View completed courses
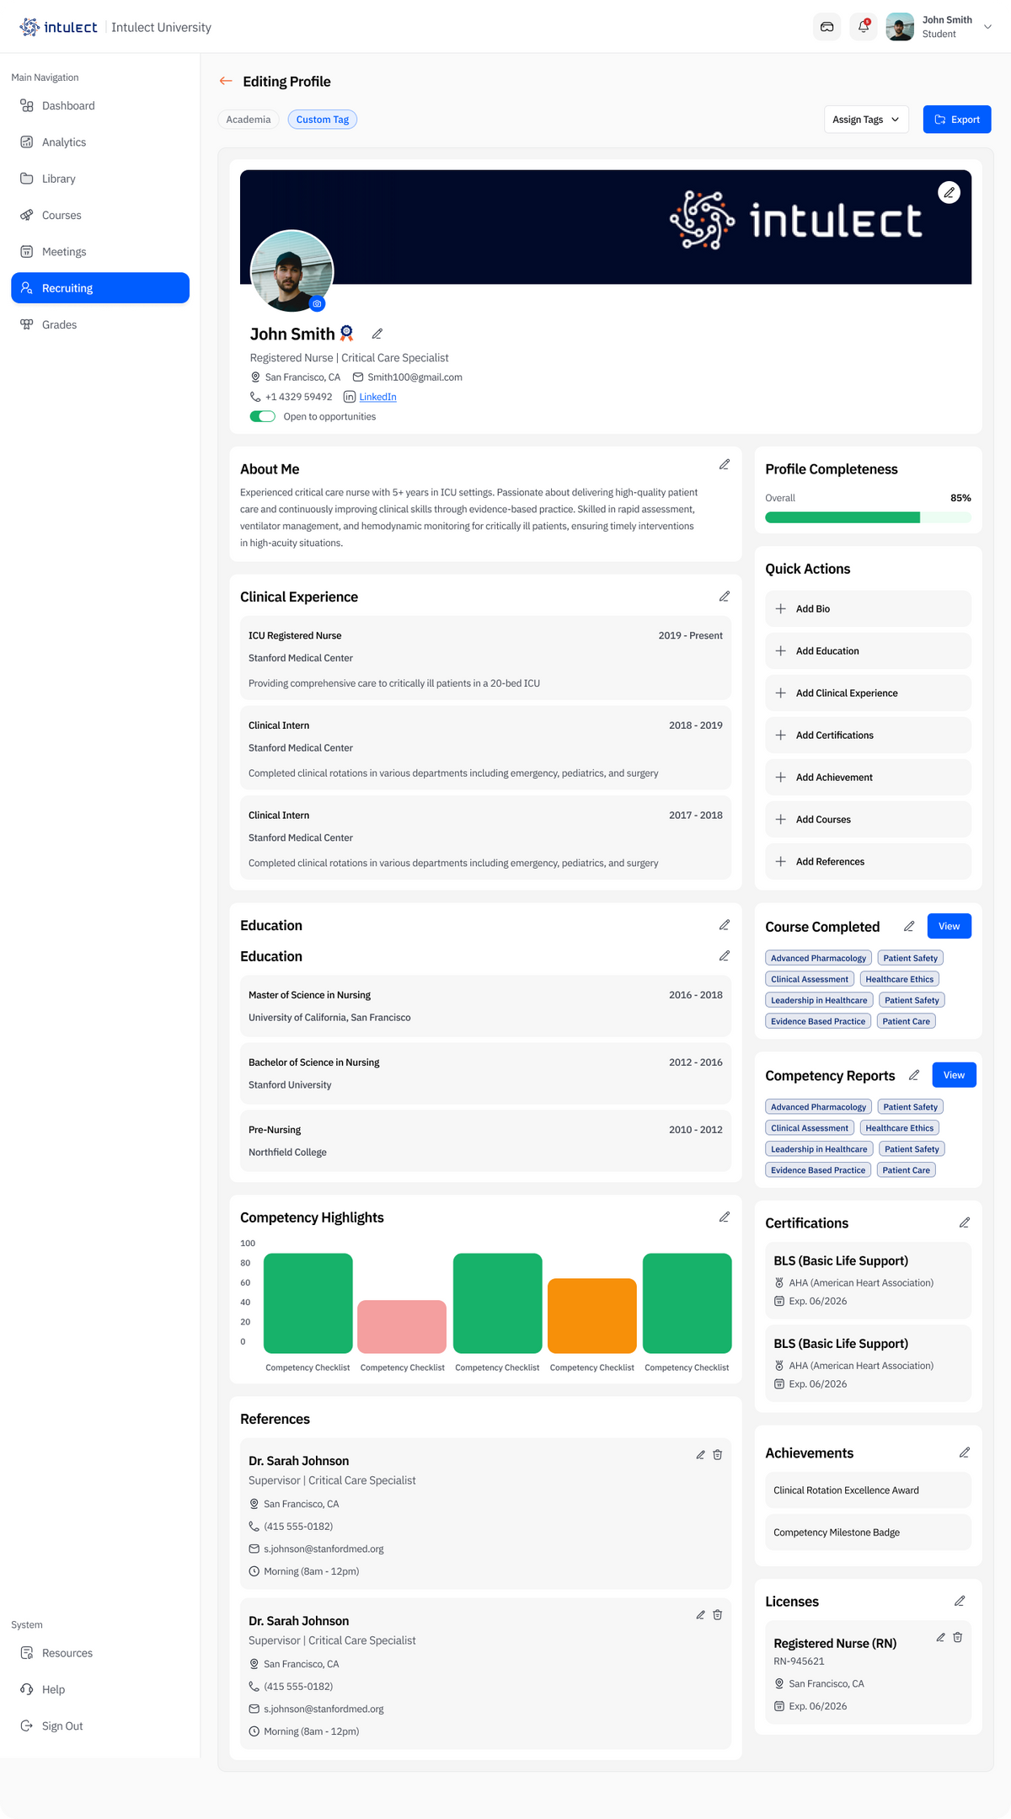Image resolution: width=1011 pixels, height=1819 pixels. pos(949,927)
